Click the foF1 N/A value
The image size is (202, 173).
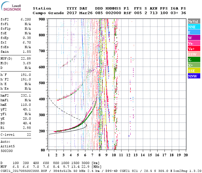pyautogui.click(x=28, y=24)
